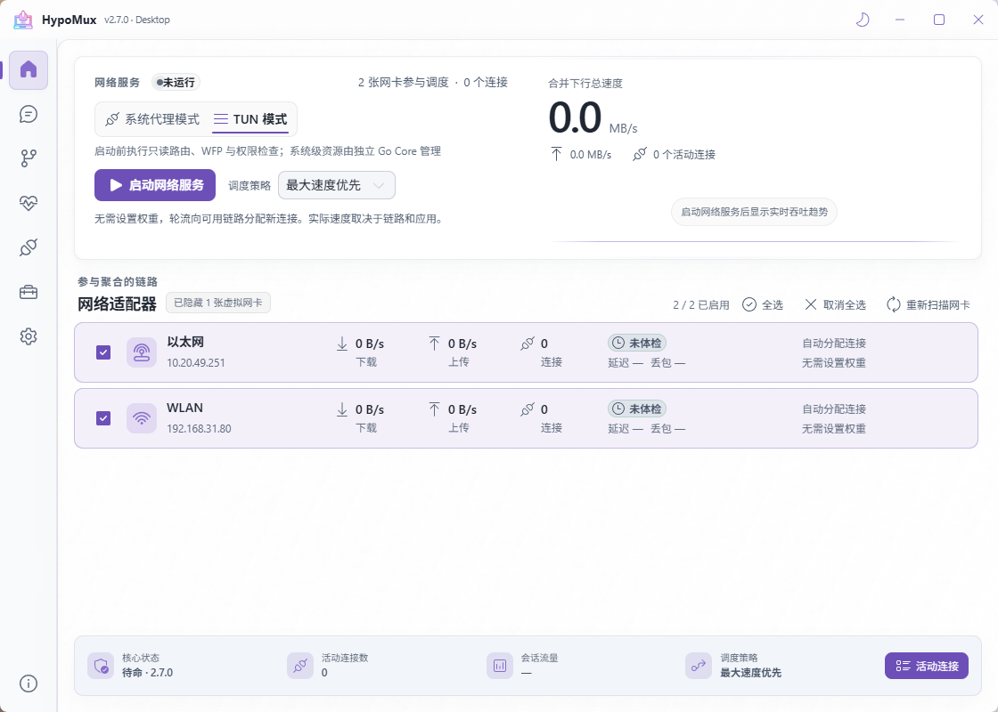Maximize the HypoMux window

[939, 20]
